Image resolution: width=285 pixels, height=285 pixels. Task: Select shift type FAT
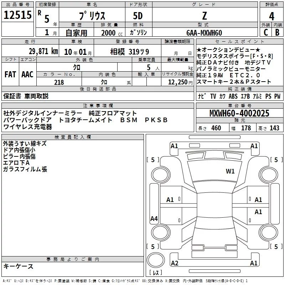tap(10, 74)
